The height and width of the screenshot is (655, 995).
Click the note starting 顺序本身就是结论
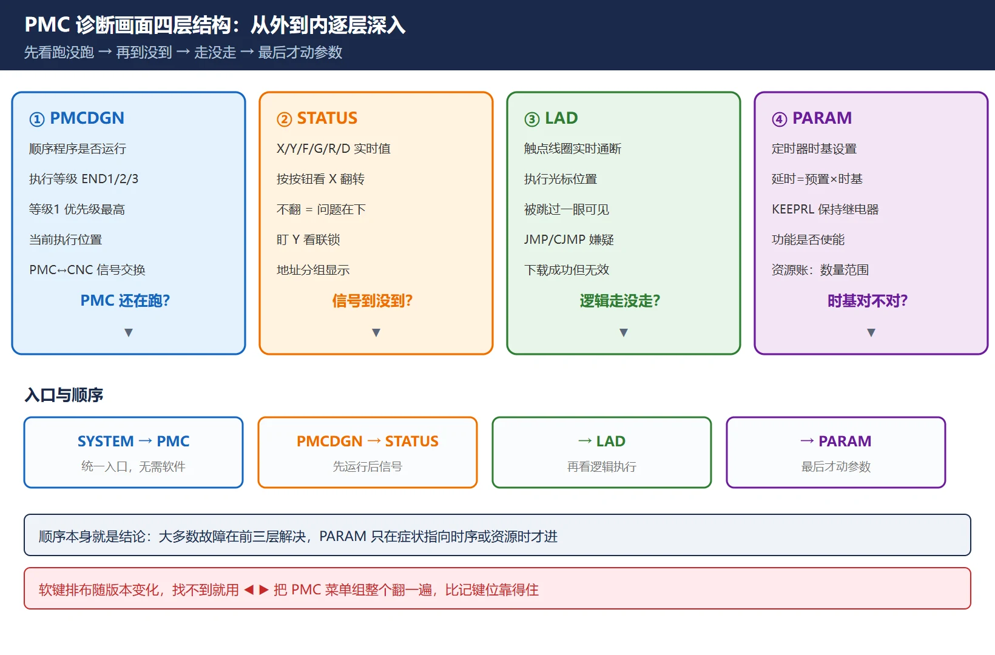tap(497, 536)
